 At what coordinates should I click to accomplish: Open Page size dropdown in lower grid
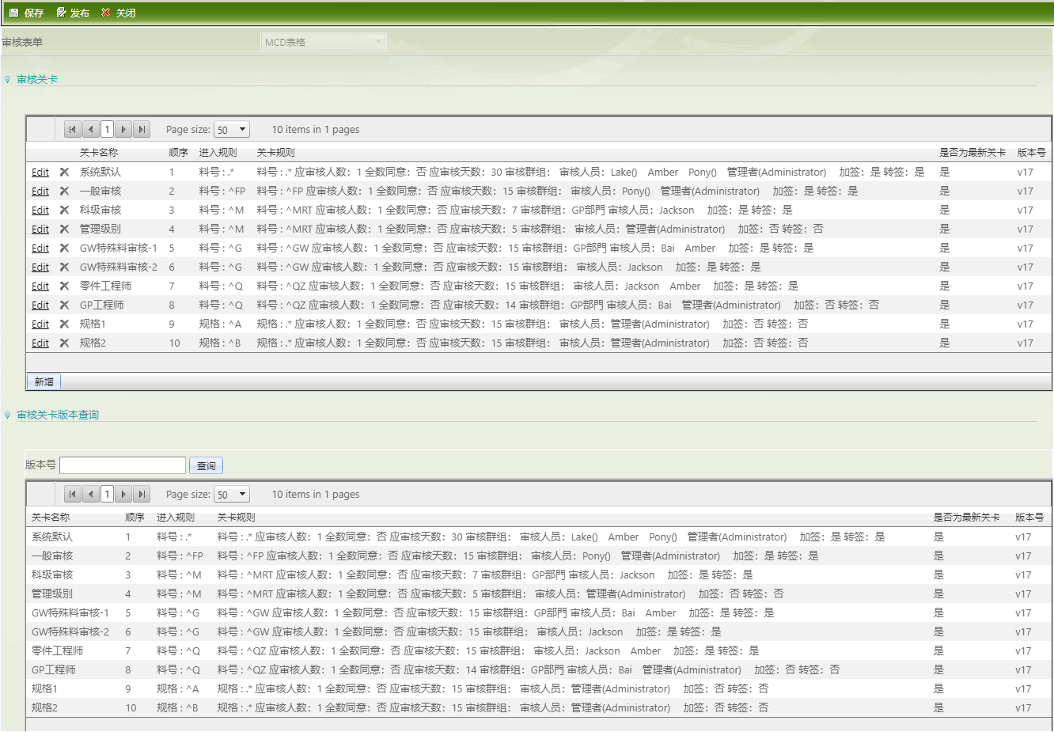232,494
